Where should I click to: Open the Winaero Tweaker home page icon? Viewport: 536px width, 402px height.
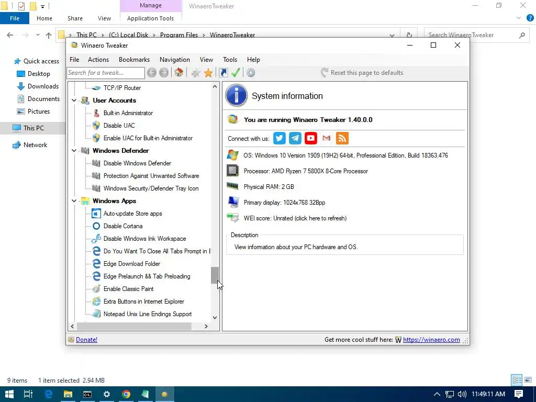coord(179,72)
